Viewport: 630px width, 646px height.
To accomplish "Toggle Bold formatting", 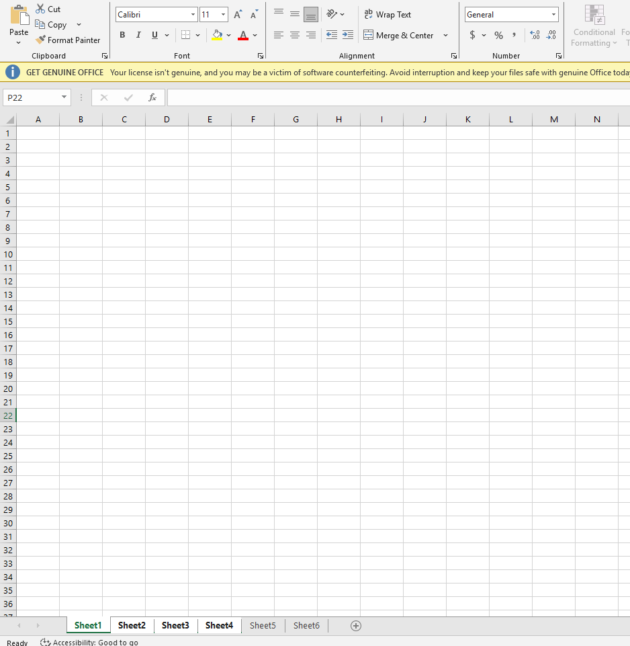I will point(122,35).
